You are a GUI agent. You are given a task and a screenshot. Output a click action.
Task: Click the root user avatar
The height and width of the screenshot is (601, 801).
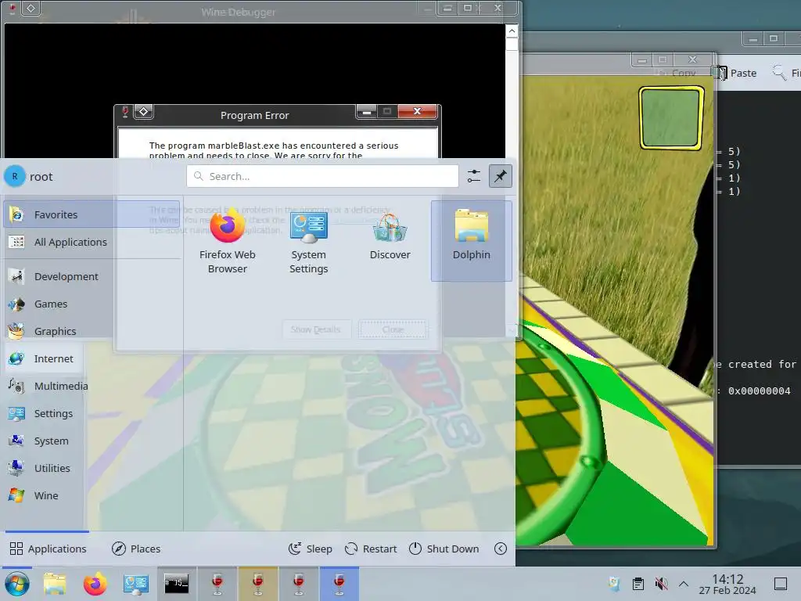(15, 176)
